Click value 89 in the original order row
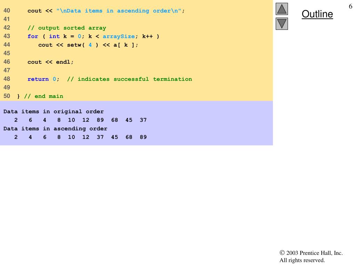The image size is (356, 267). tap(100, 120)
